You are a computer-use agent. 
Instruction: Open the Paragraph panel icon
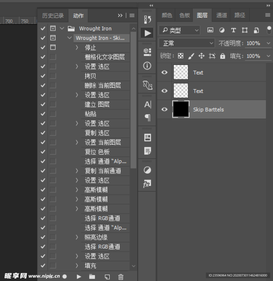[147, 118]
